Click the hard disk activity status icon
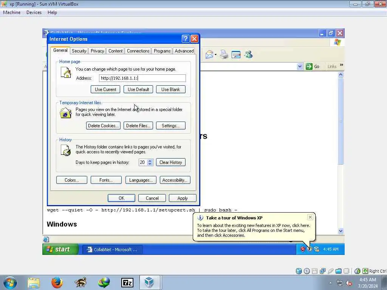Screen dimensions: 387x290 click(299, 271)
